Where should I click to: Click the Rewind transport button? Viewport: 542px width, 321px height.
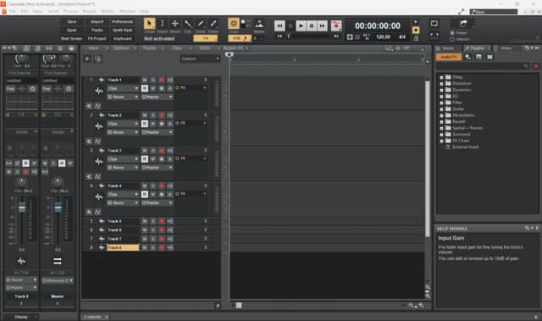click(279, 25)
